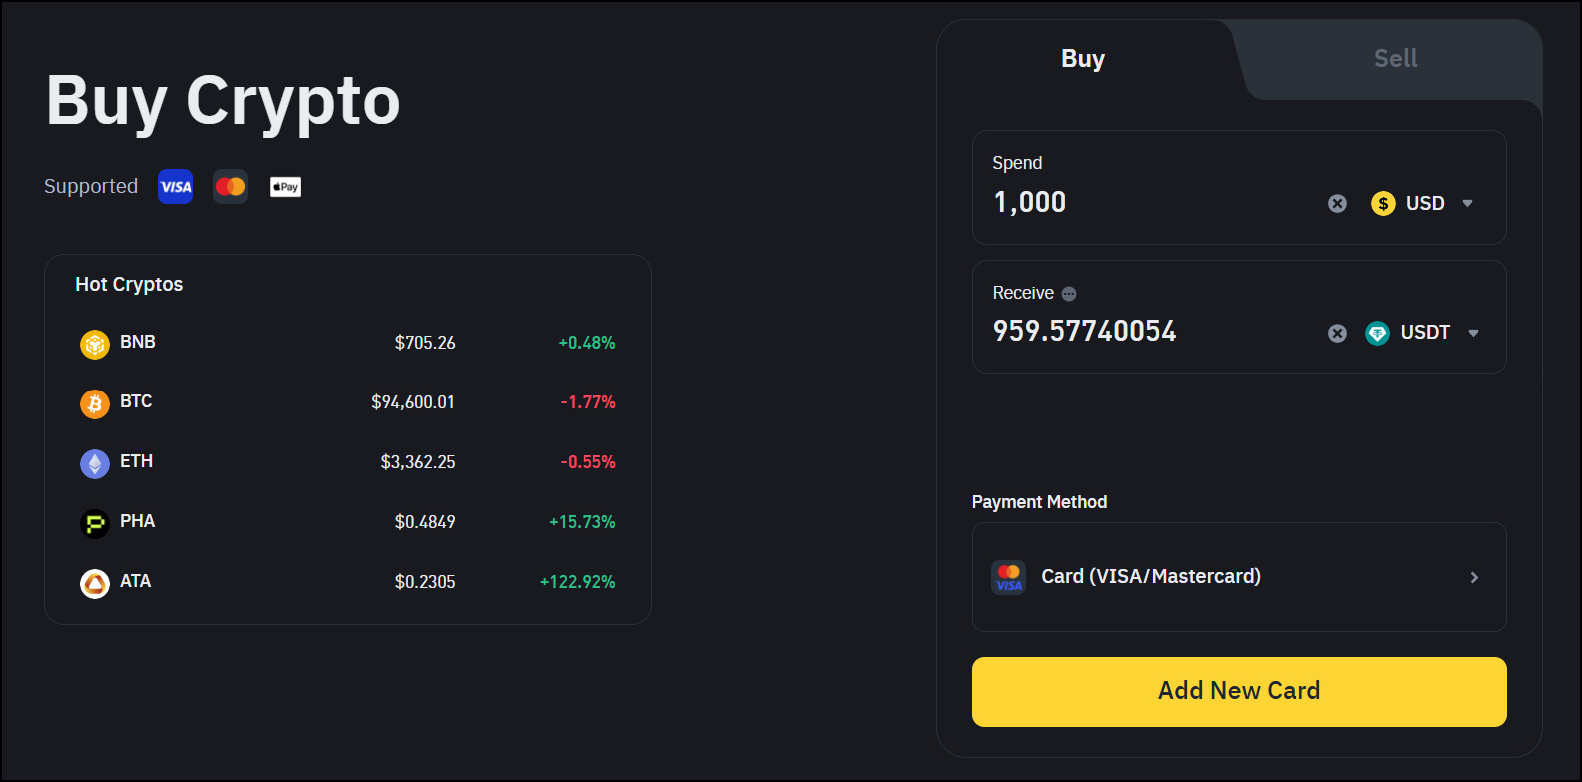Click the Apple Pay supported icon
The width and height of the screenshot is (1582, 782).
(285, 187)
